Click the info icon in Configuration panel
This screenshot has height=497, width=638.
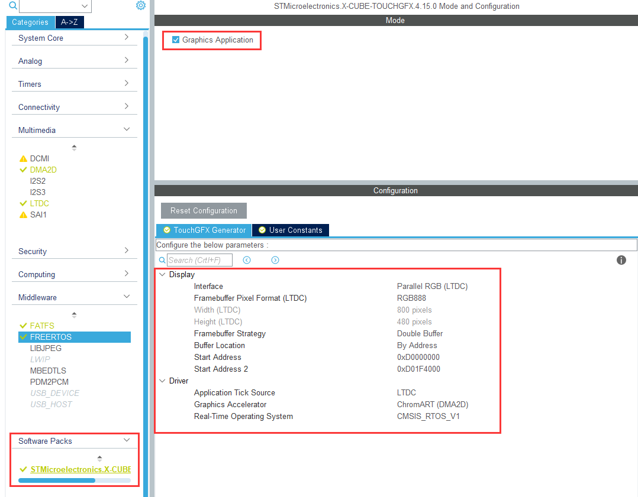coord(621,260)
